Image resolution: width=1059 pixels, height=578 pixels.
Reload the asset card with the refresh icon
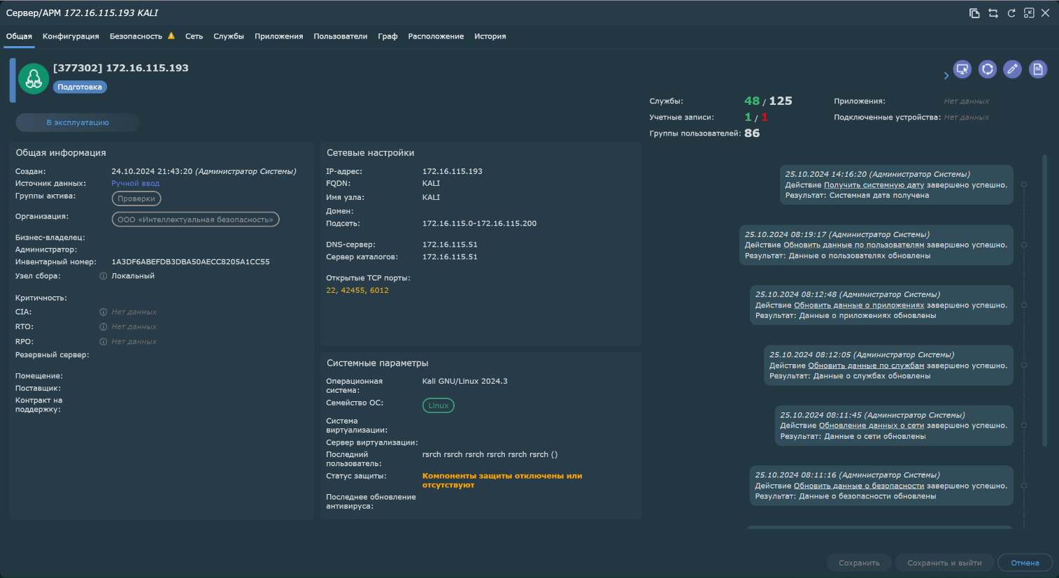coord(1011,13)
